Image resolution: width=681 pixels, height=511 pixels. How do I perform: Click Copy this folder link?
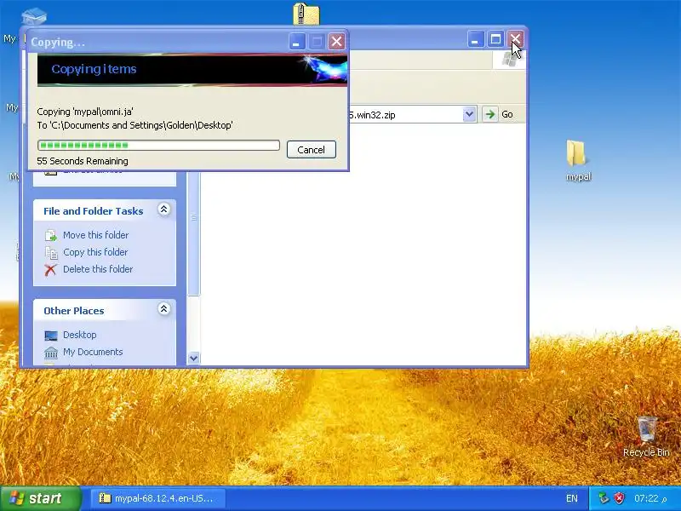point(95,252)
